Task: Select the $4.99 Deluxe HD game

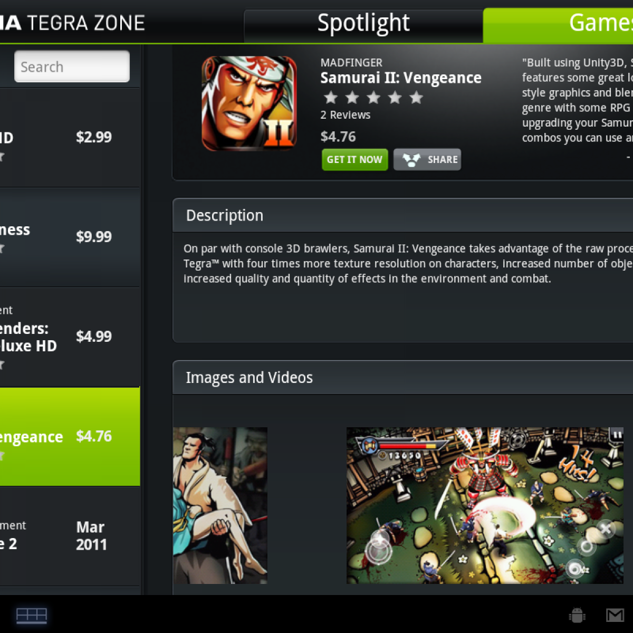Action: (70, 337)
